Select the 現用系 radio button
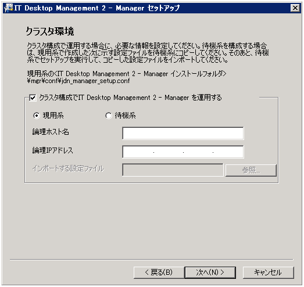Screen dimensions: 304x287 pyautogui.click(x=36, y=116)
